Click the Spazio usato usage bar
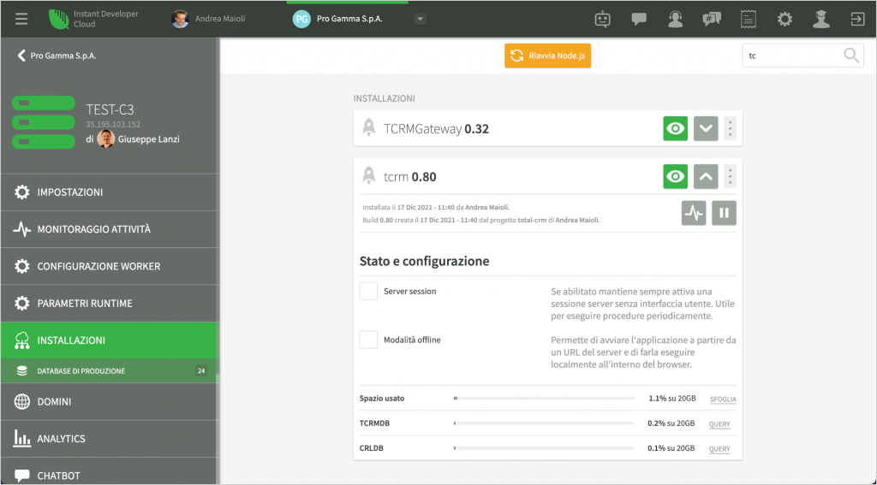 pos(544,399)
